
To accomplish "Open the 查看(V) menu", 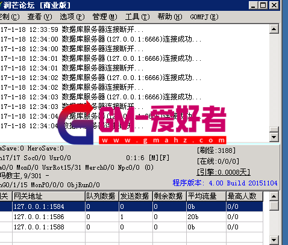I will 40,17.
